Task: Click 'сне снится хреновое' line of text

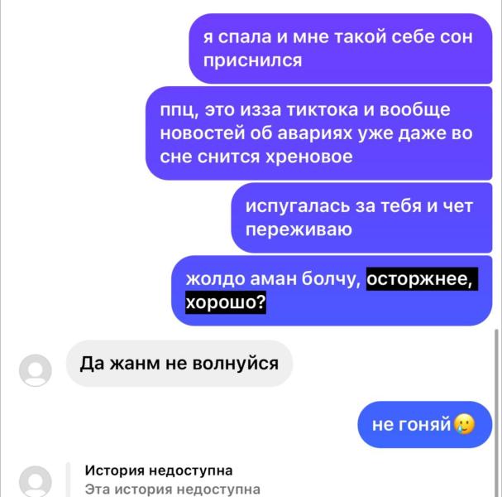Action: [256, 157]
